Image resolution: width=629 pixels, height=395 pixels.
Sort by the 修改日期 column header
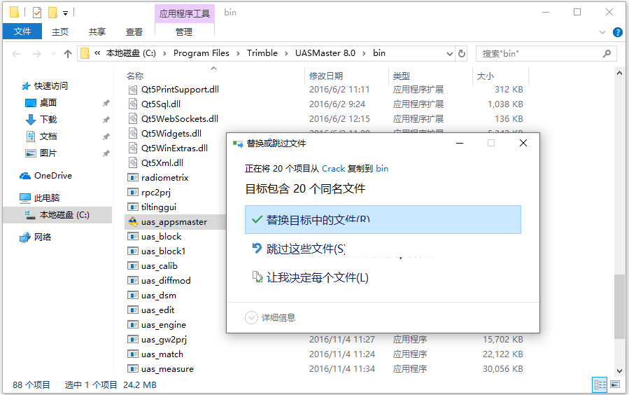[326, 76]
